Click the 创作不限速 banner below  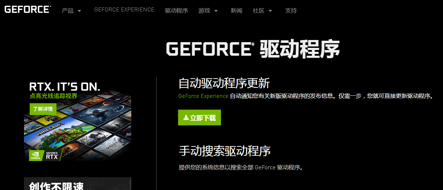pos(78,184)
